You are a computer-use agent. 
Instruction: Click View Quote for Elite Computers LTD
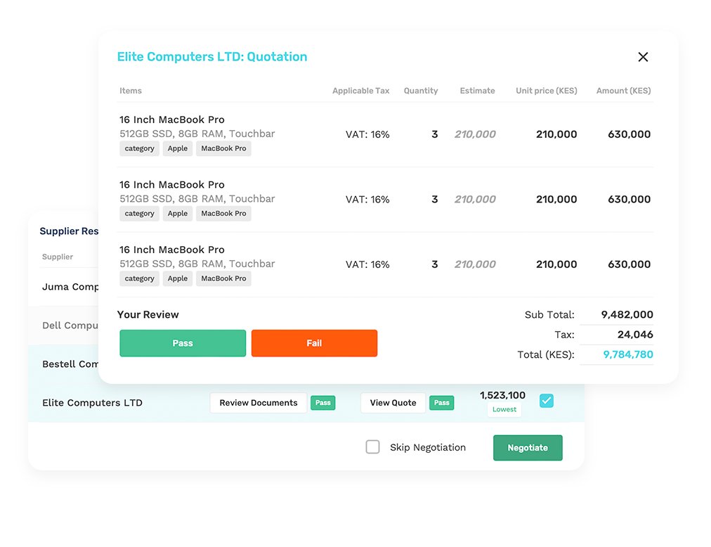click(x=393, y=403)
